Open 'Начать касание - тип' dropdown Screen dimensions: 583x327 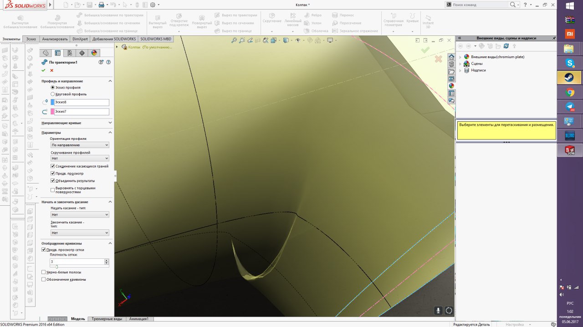tap(80, 214)
